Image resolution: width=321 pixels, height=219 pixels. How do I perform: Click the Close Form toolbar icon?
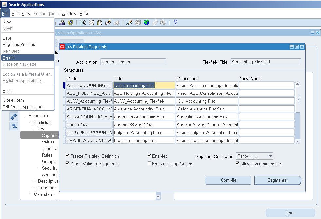pyautogui.click(x=70, y=23)
